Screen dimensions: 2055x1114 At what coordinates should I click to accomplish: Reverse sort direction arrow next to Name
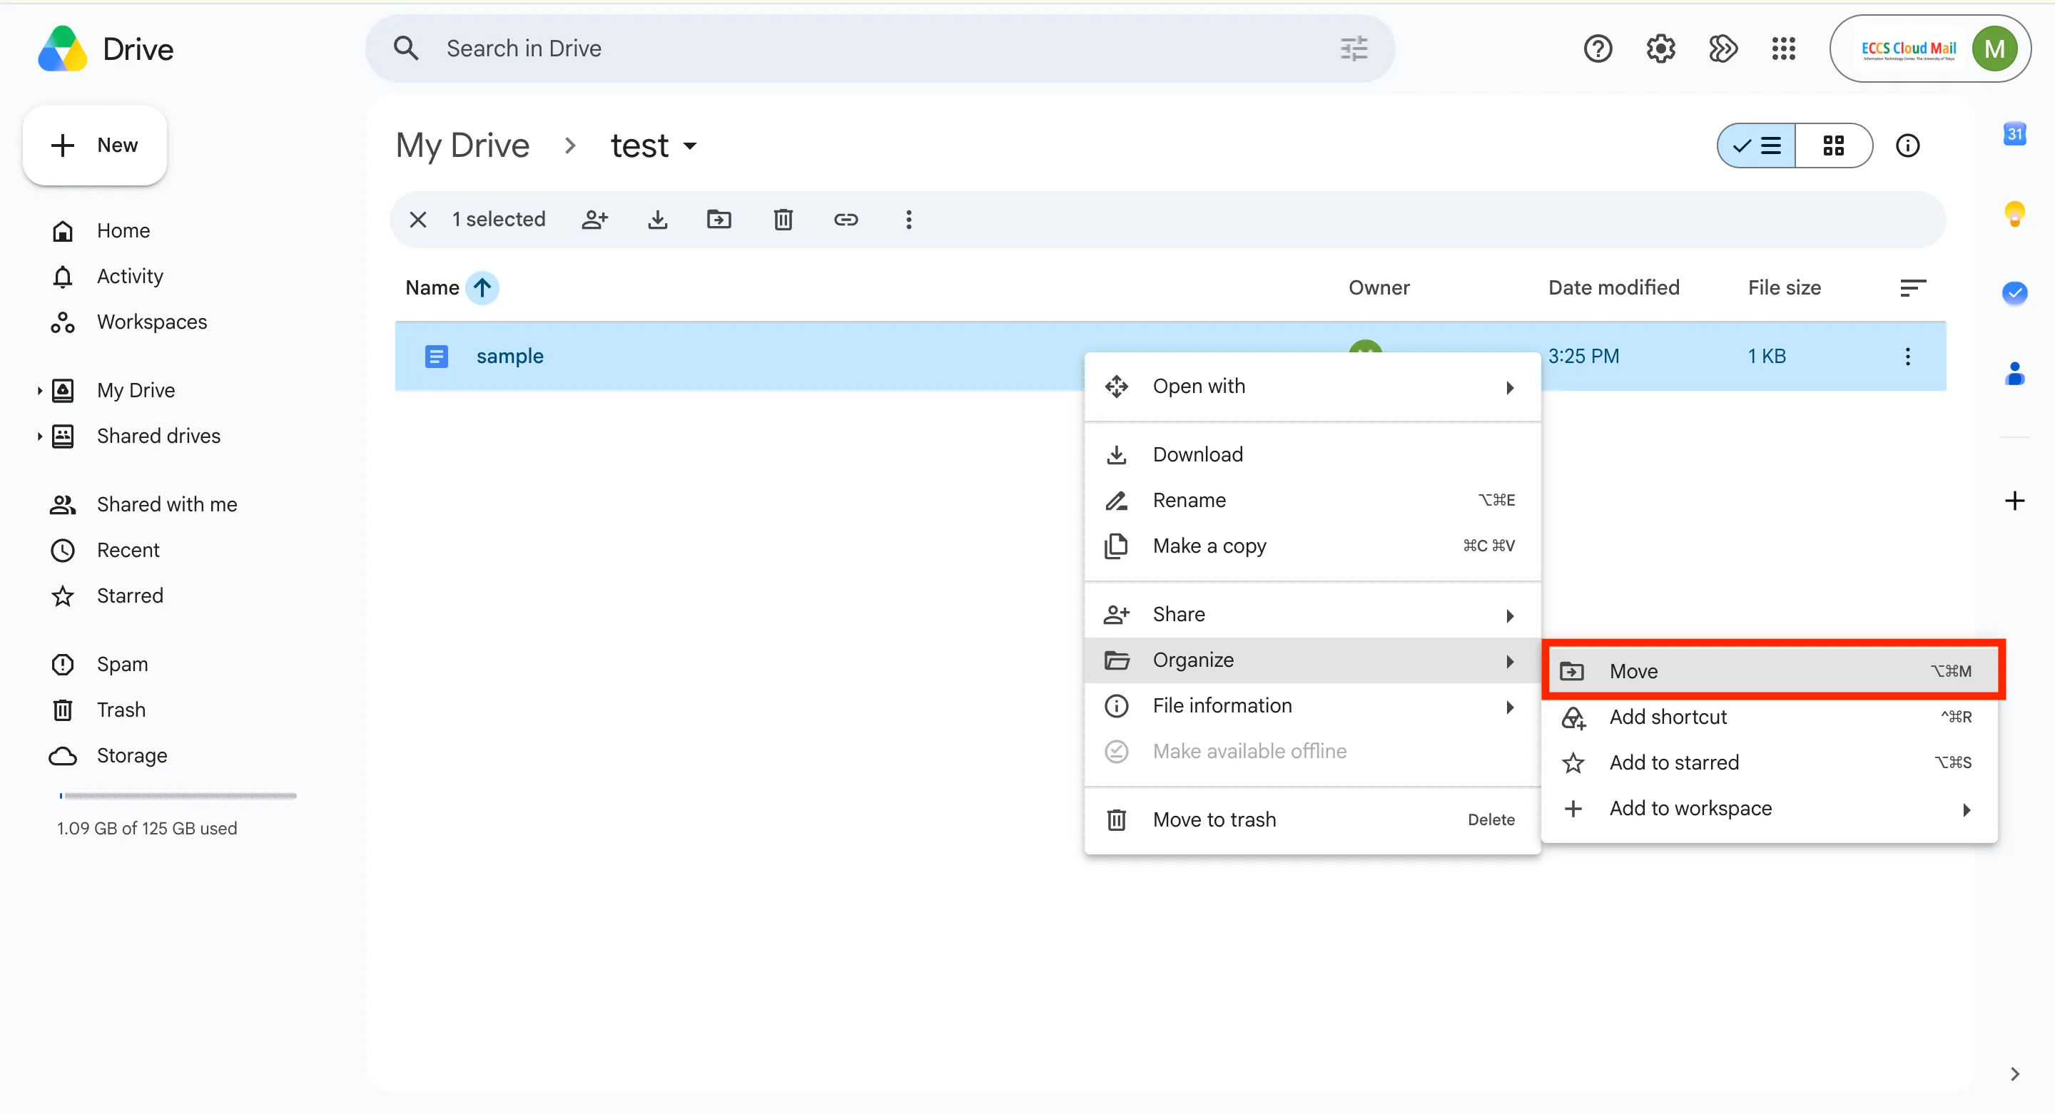click(482, 288)
